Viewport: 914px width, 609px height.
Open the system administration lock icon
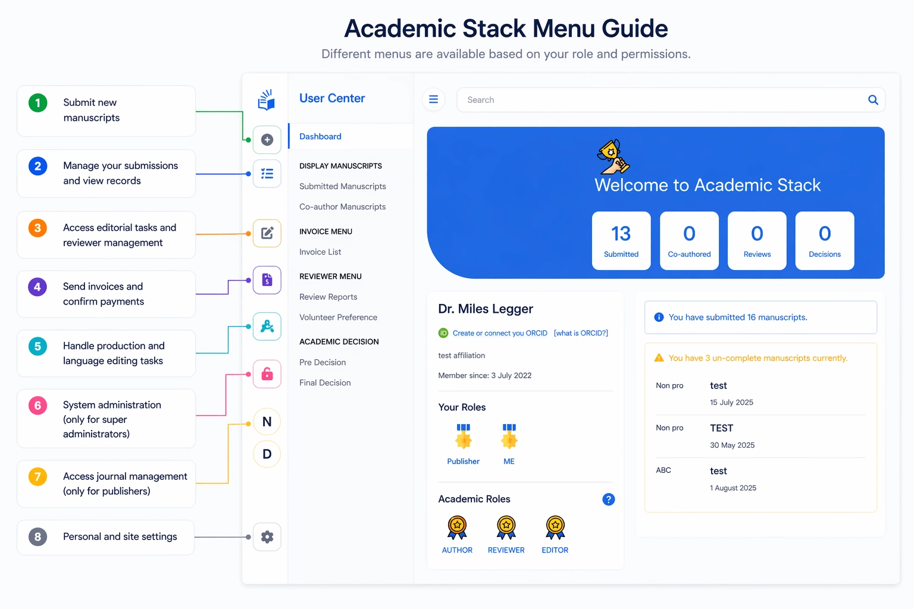click(x=267, y=374)
